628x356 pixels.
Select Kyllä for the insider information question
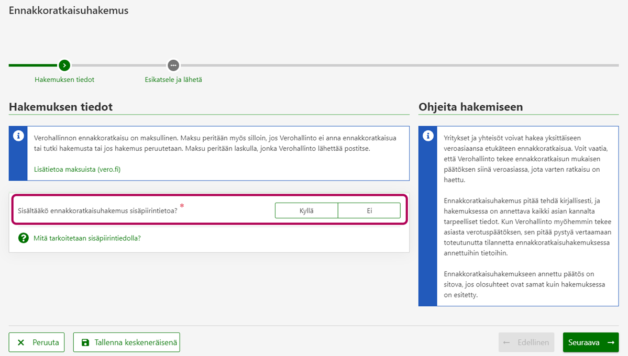(306, 210)
